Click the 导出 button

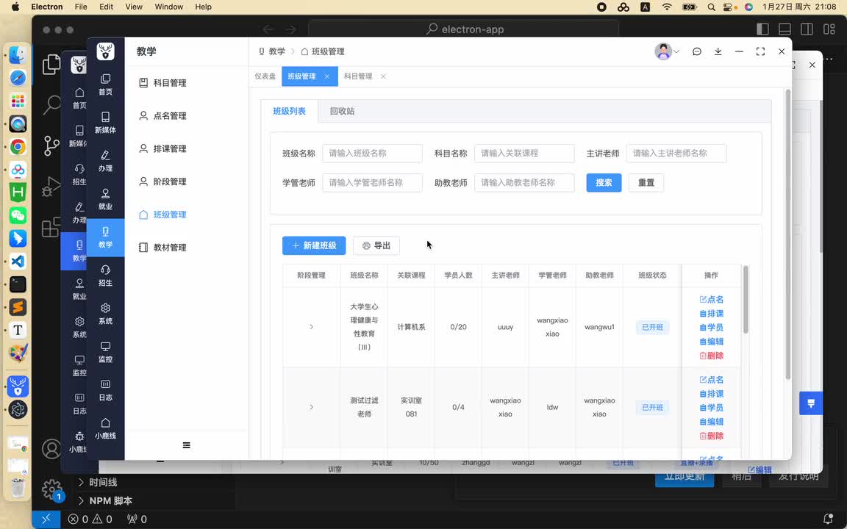(376, 245)
